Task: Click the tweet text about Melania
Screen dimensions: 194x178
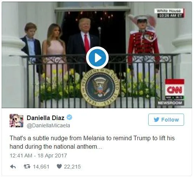Action: tap(92, 142)
